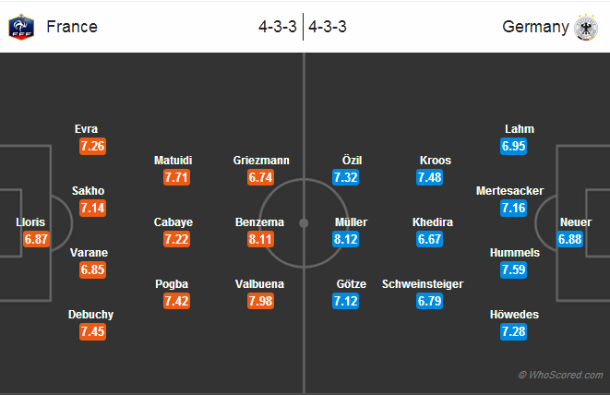
Task: Click the player name Debuchy
Action: [x=90, y=315]
